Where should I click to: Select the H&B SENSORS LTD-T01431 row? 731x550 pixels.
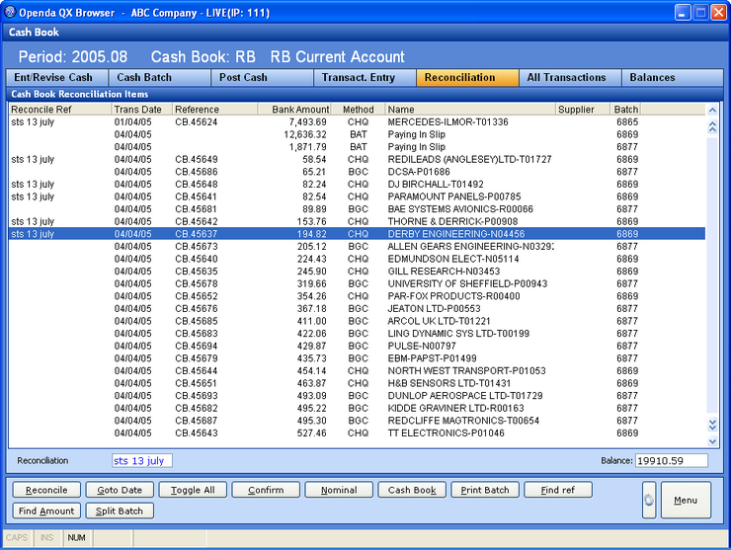pos(358,383)
